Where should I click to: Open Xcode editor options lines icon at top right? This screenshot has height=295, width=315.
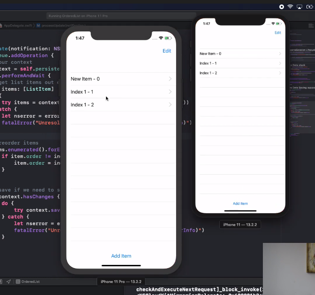(311, 26)
